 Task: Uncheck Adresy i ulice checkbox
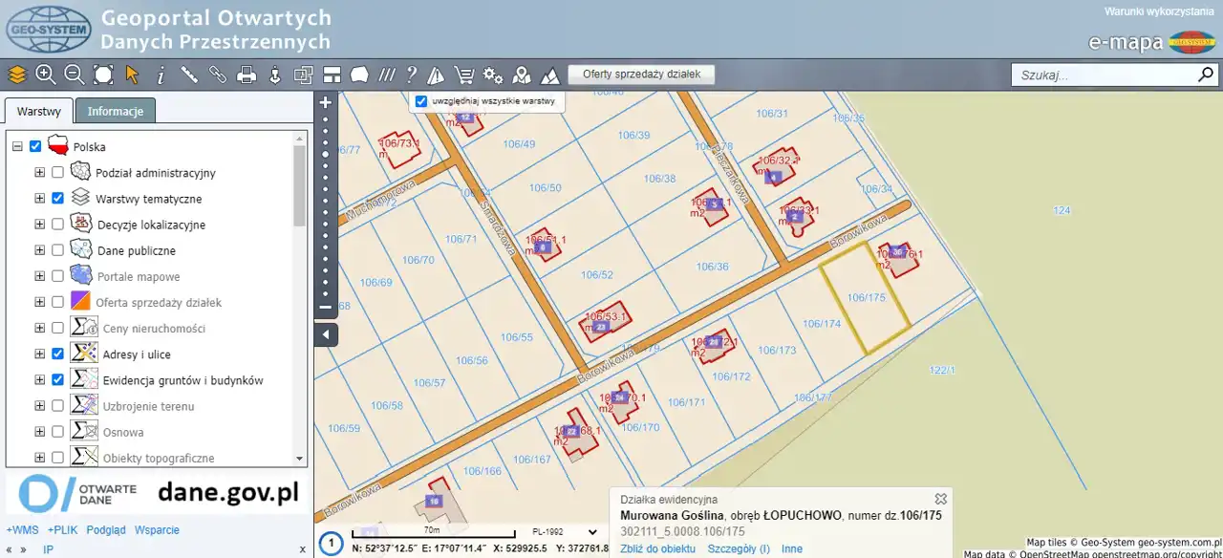(x=58, y=353)
